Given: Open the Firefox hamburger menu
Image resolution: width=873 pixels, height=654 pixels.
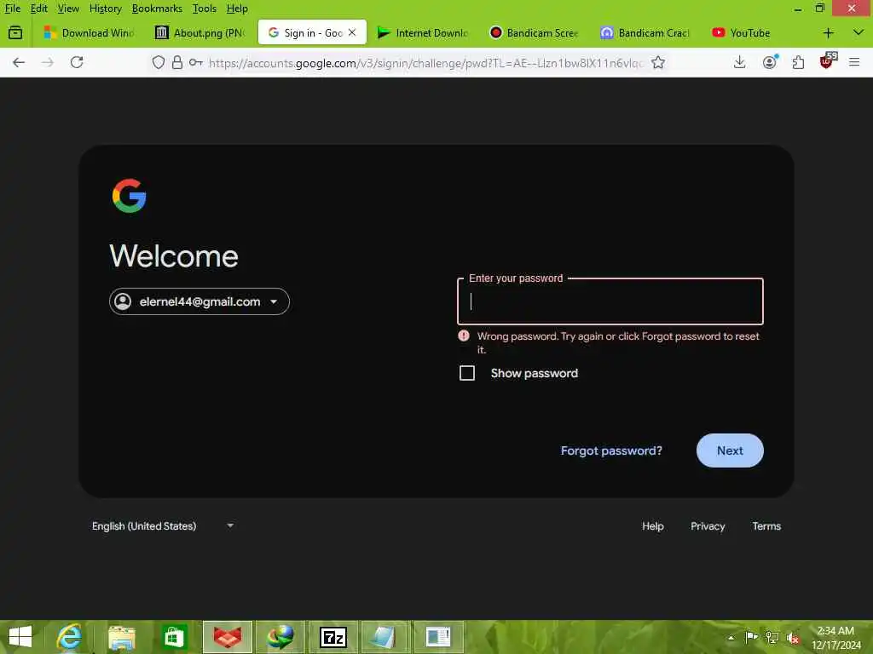Looking at the screenshot, I should (x=854, y=62).
